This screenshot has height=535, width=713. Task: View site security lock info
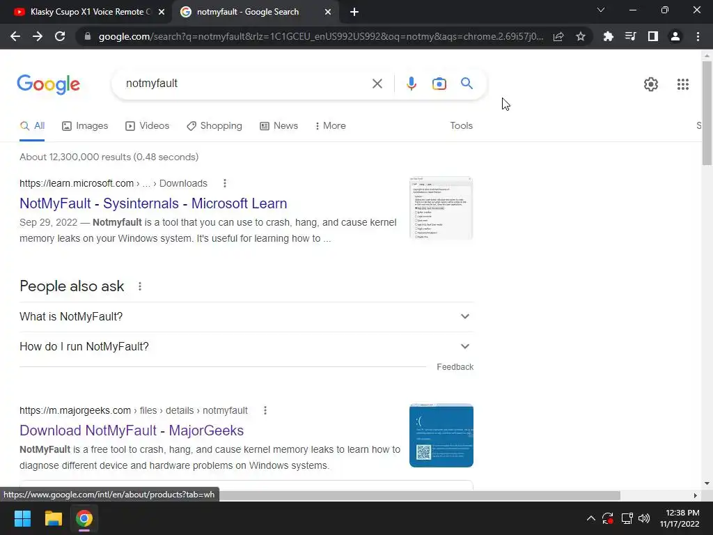[88, 36]
